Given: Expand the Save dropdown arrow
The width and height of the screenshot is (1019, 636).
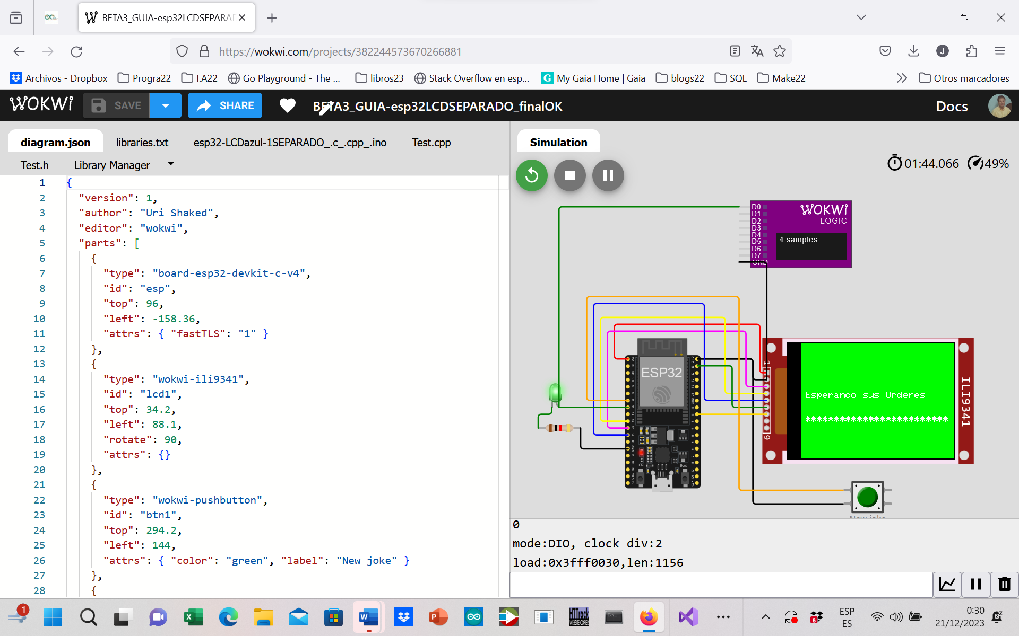Looking at the screenshot, I should point(166,105).
